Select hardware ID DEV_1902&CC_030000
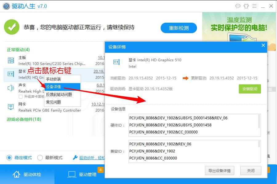The height and width of the screenshot is (184, 277). tap(163, 132)
